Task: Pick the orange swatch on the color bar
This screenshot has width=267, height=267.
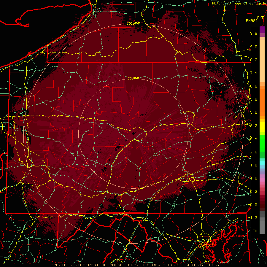Action: 262,102
